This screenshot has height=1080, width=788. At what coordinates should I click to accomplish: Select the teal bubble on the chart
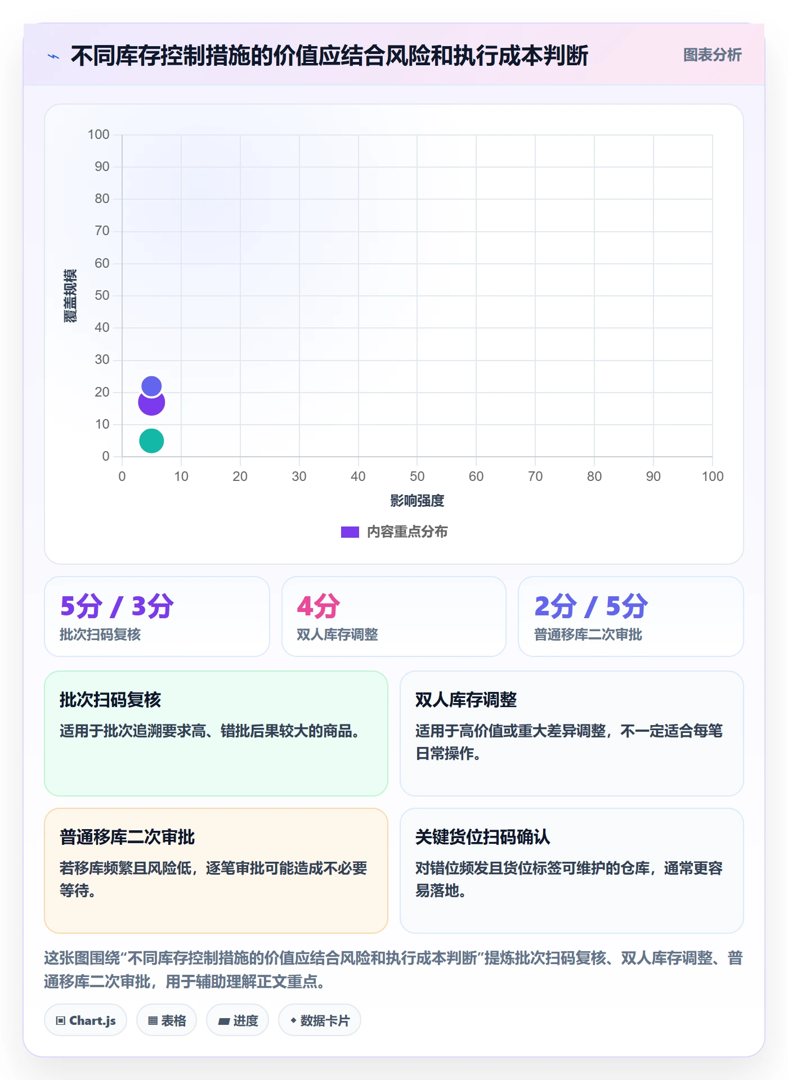coord(151,441)
